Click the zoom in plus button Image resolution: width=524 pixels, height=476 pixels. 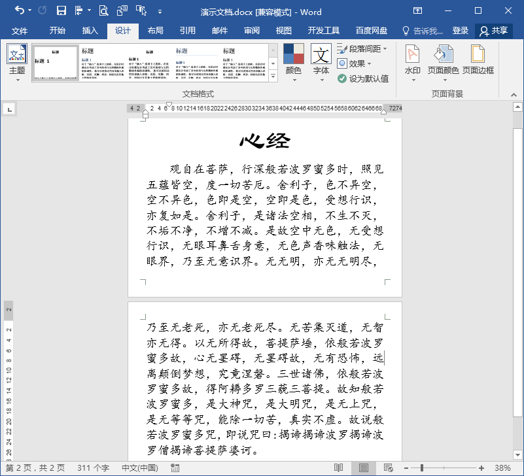[481, 468]
